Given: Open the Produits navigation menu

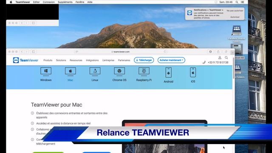Looking at the screenshot, I should [48, 60].
